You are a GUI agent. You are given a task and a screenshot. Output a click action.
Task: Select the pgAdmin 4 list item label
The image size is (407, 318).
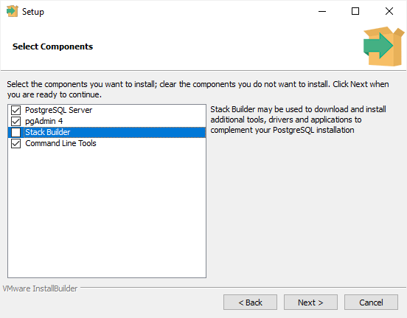click(44, 121)
